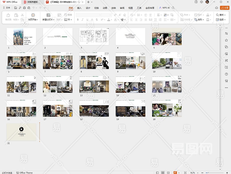
Task: Click the orange Share (分享) button
Action: click(225, 8)
